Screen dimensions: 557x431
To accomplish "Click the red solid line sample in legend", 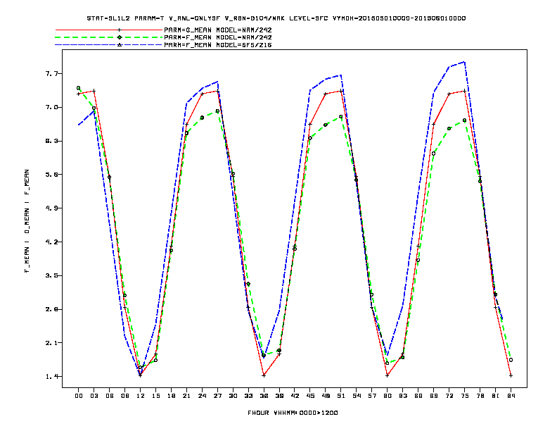I will point(109,30).
